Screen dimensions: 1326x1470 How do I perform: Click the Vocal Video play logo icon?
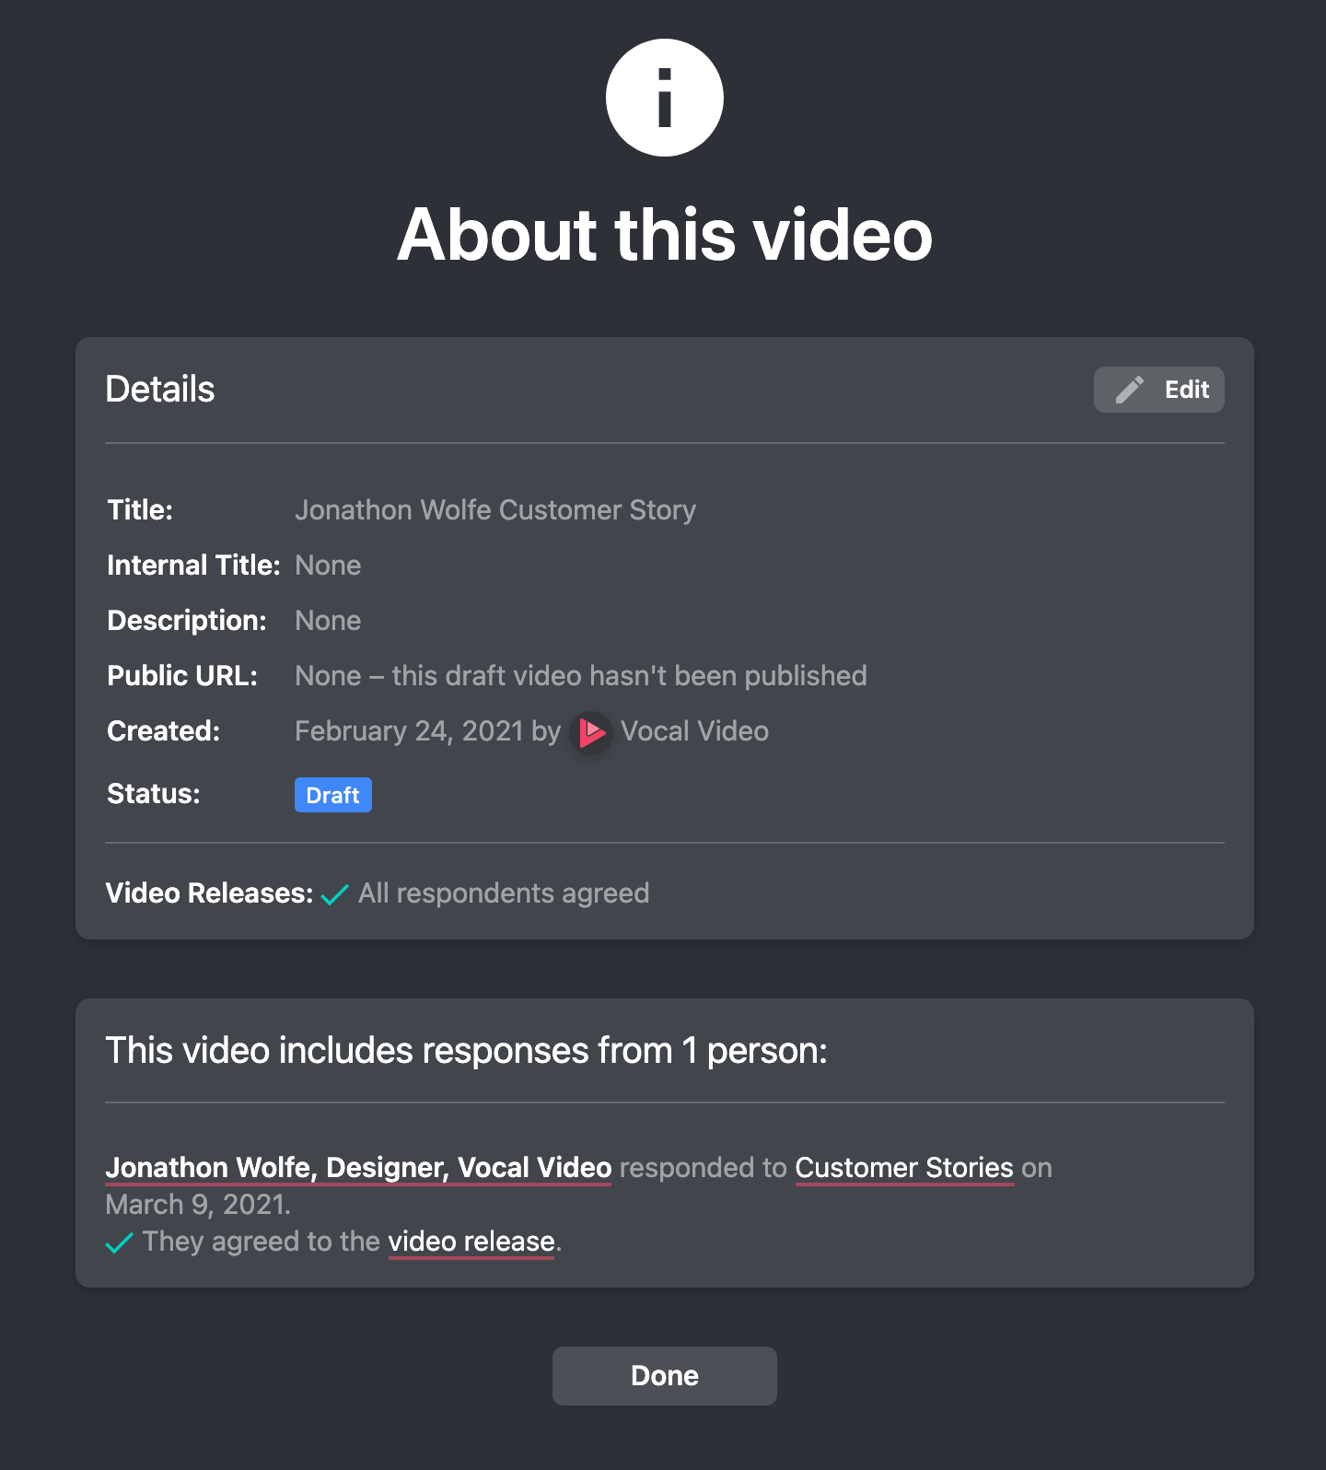[590, 732]
